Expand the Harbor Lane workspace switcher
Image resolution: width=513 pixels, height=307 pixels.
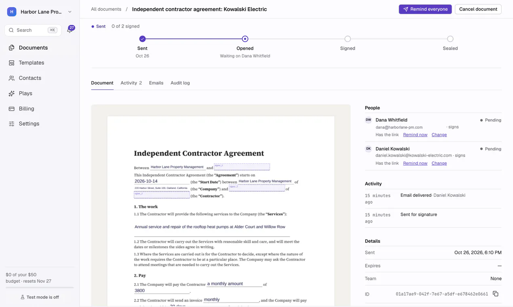click(70, 12)
